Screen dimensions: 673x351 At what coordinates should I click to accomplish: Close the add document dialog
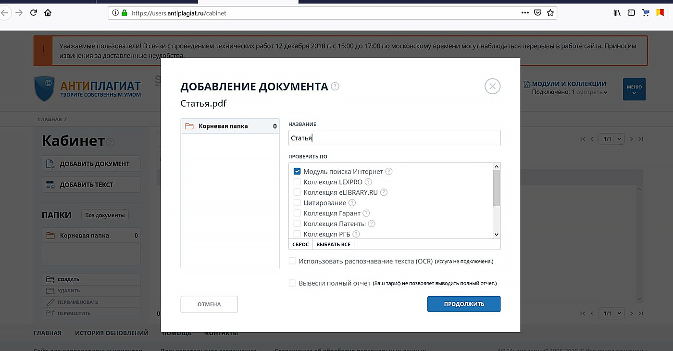[492, 87]
